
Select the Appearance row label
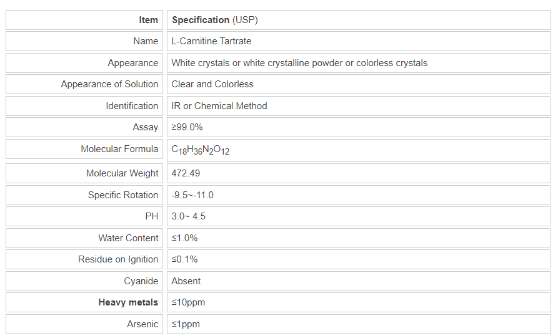click(x=132, y=63)
